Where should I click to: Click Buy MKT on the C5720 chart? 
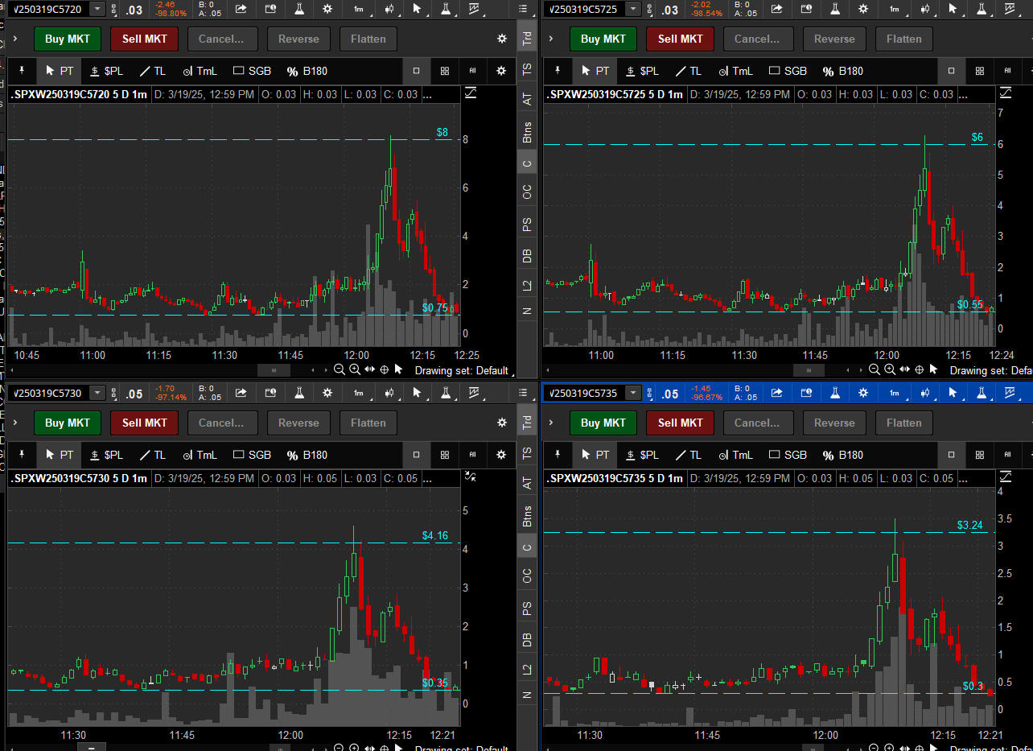[x=68, y=39]
